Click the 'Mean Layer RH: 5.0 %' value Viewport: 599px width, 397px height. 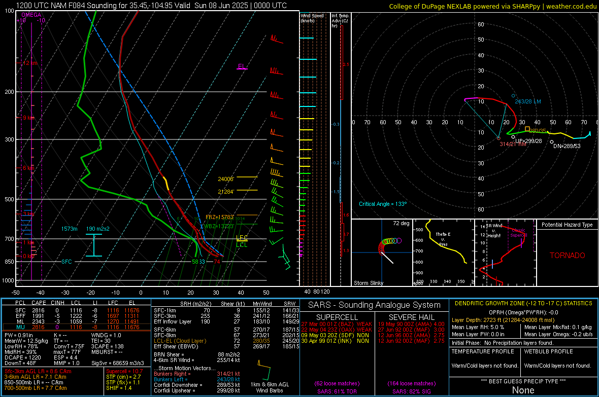(478, 327)
